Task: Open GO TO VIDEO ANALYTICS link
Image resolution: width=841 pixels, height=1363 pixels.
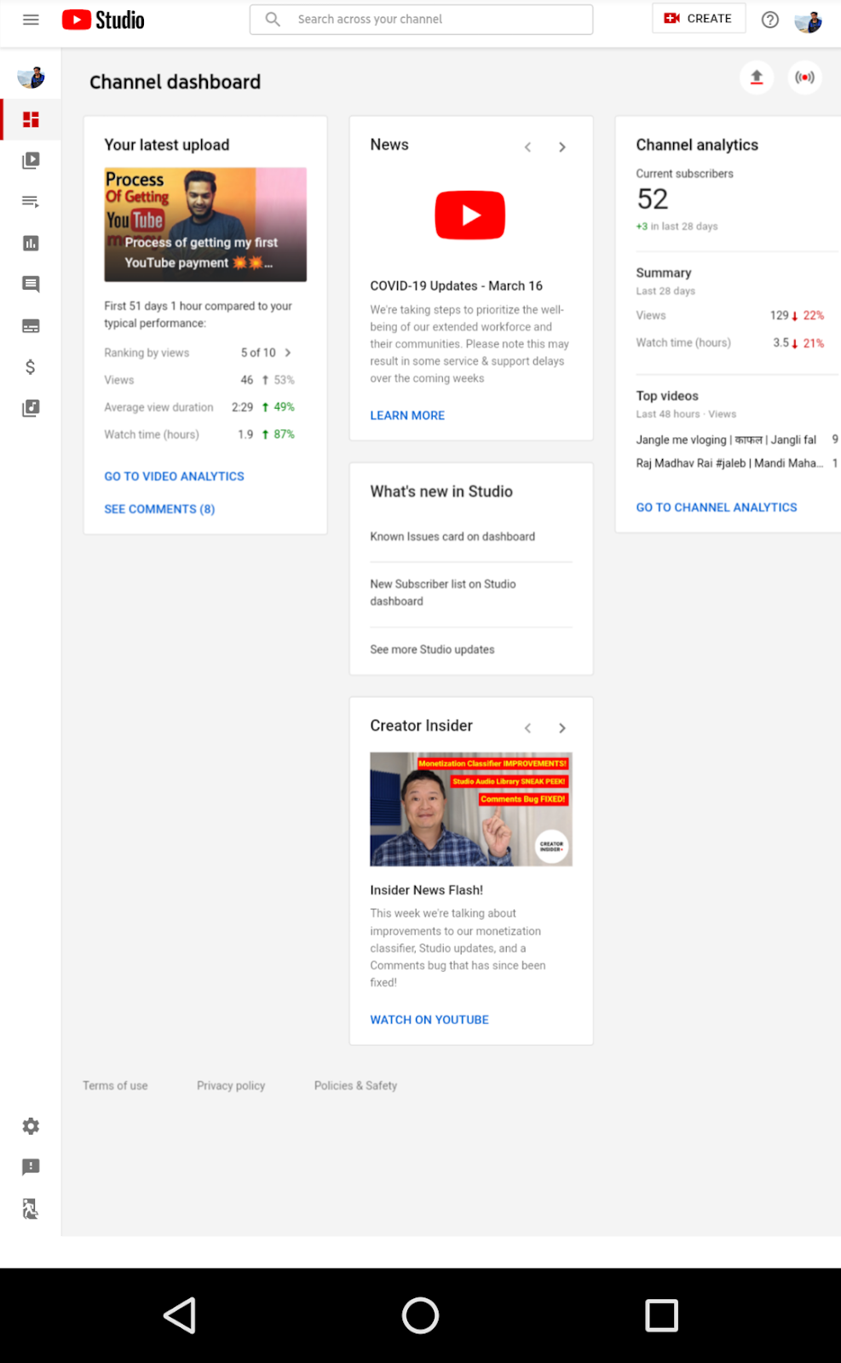Action: [x=174, y=476]
